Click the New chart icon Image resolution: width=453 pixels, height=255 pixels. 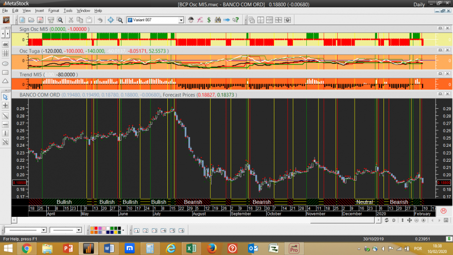coord(22,20)
